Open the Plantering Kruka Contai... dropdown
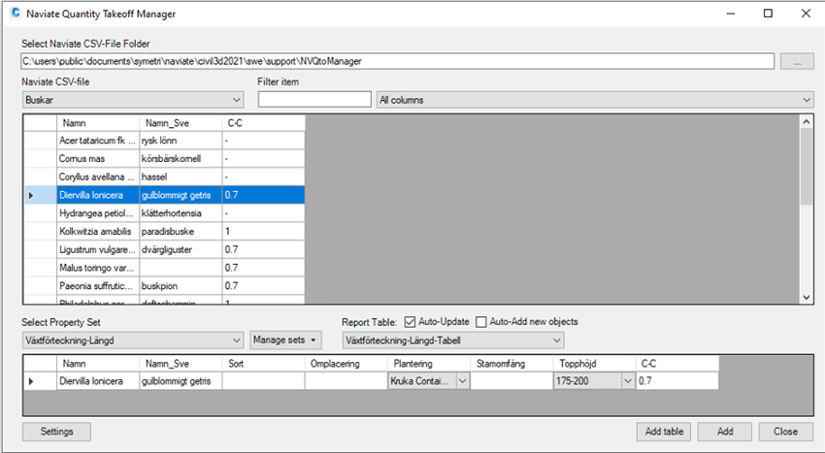Viewport: 825px width, 453px height. 428,381
